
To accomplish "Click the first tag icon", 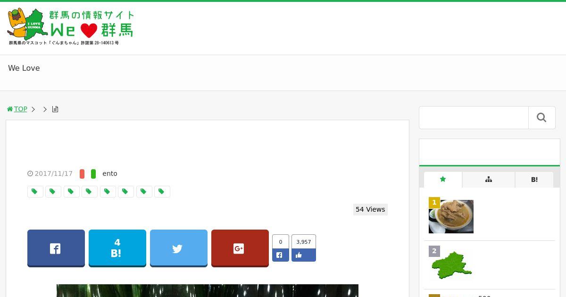I will (35, 191).
